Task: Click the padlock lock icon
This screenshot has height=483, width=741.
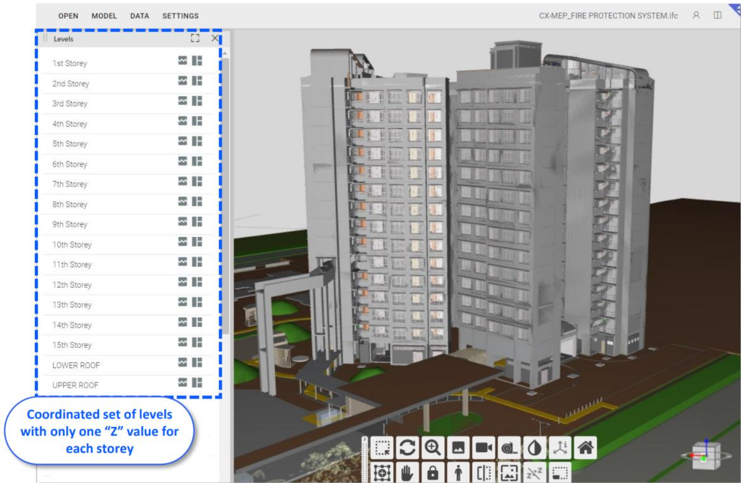Action: click(x=433, y=473)
